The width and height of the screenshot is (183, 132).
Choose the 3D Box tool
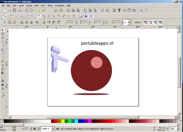click(3, 49)
